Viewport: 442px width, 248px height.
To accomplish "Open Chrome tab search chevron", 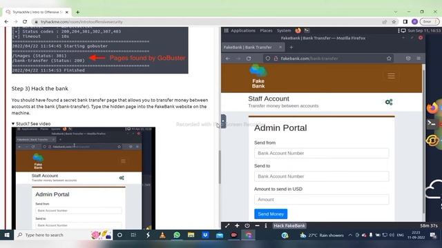I will tap(396, 12).
